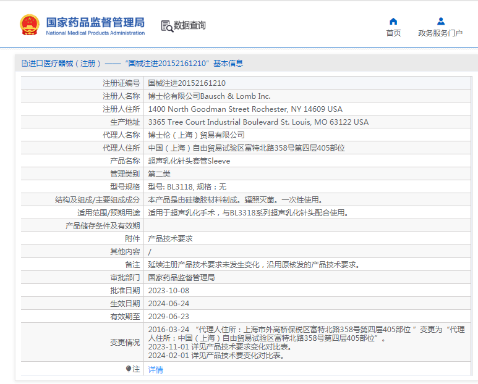Click the 有效期至 row label
This screenshot has height=384, width=478.
pyautogui.click(x=125, y=317)
